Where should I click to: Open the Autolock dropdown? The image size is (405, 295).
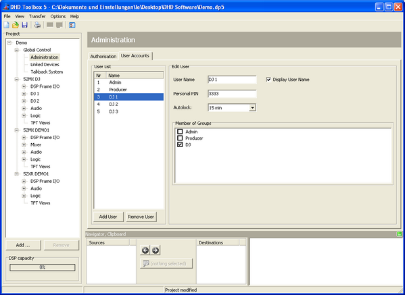pyautogui.click(x=252, y=108)
